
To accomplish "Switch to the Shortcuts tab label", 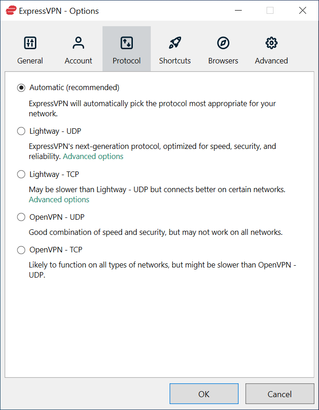I will (x=175, y=61).
